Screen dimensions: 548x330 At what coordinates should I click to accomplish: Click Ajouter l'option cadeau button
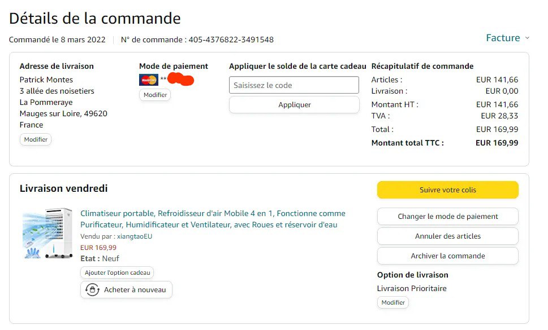tap(117, 272)
